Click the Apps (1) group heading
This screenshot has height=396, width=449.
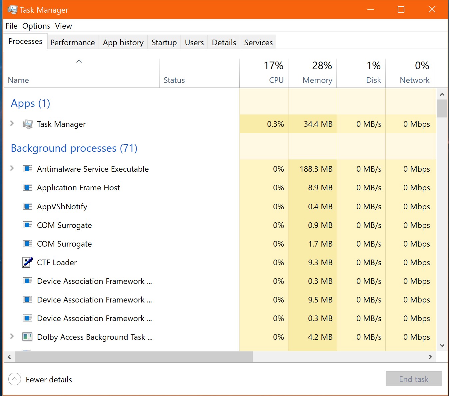point(30,103)
